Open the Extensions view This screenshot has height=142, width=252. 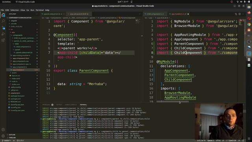pyautogui.click(x=3, y=40)
